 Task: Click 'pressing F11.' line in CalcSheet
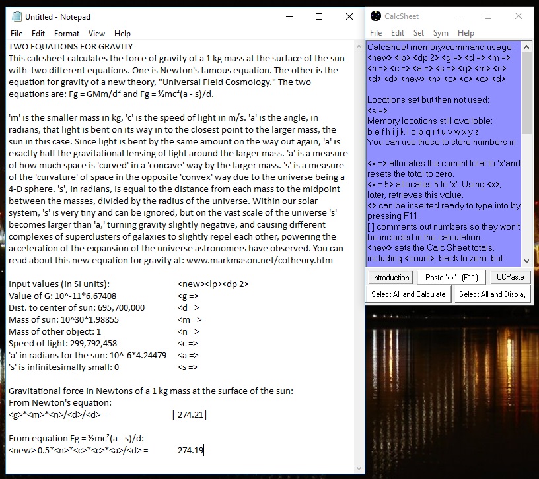pos(393,216)
